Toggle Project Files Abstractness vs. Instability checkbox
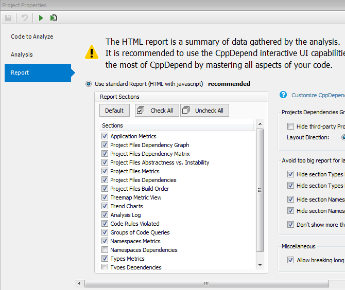The image size is (345, 290). tap(105, 162)
